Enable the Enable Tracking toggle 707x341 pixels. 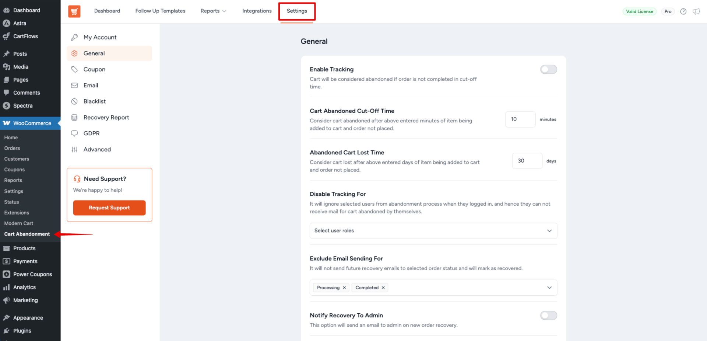click(x=548, y=70)
